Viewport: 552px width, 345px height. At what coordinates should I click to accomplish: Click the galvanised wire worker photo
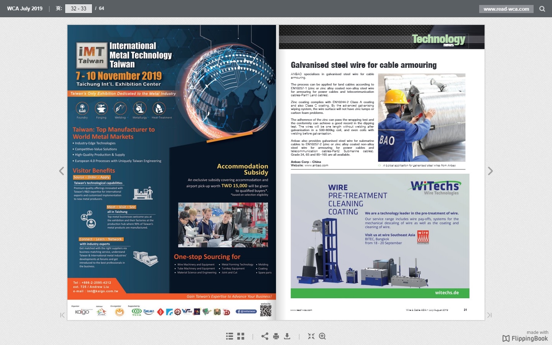pos(422,118)
